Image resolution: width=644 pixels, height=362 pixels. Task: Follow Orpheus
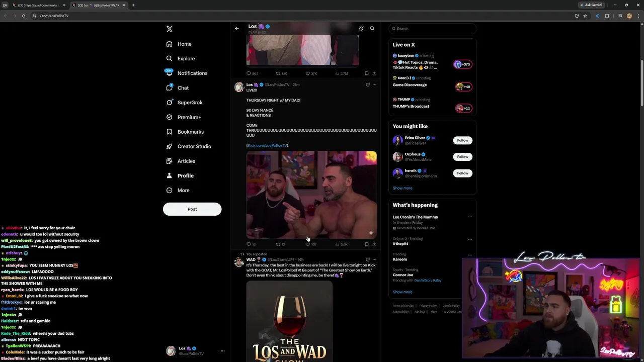pyautogui.click(x=462, y=157)
